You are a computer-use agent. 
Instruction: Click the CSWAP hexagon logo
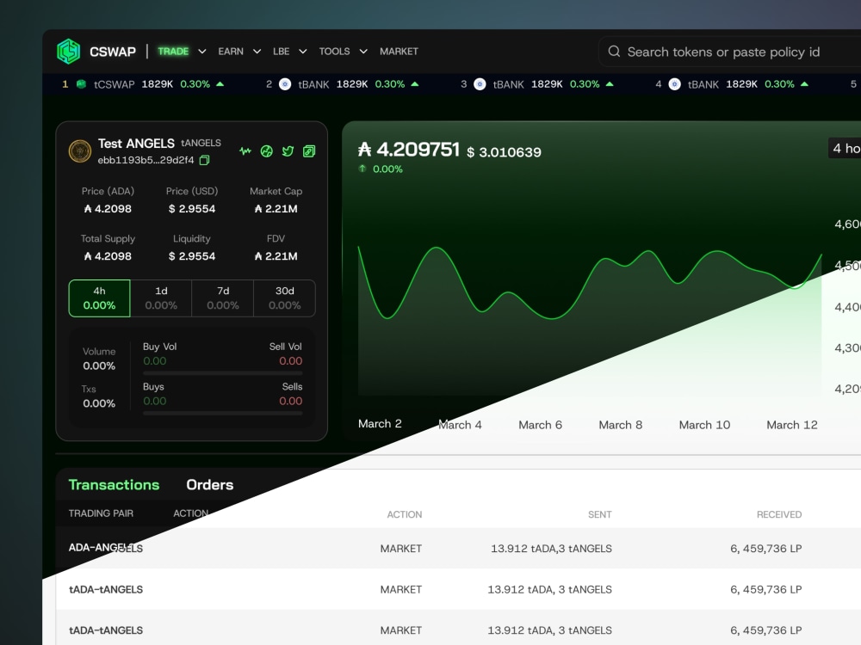(69, 52)
